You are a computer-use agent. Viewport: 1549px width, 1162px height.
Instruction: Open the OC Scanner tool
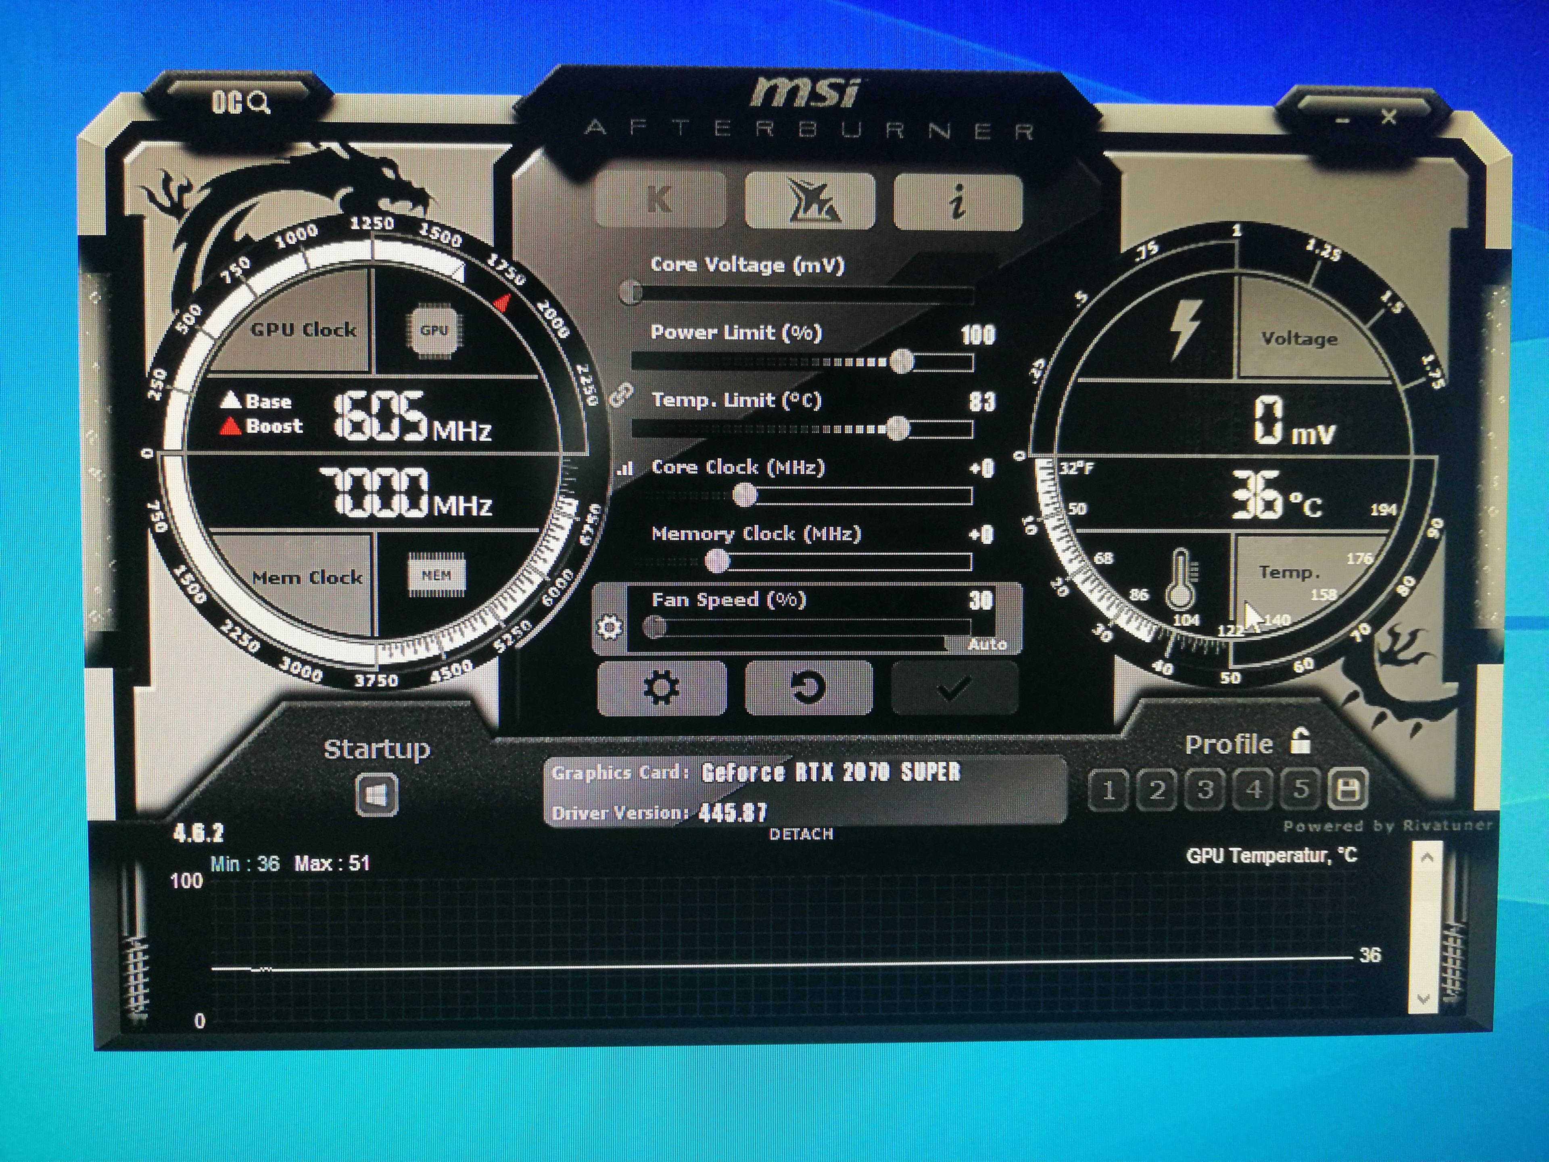pyautogui.click(x=240, y=104)
